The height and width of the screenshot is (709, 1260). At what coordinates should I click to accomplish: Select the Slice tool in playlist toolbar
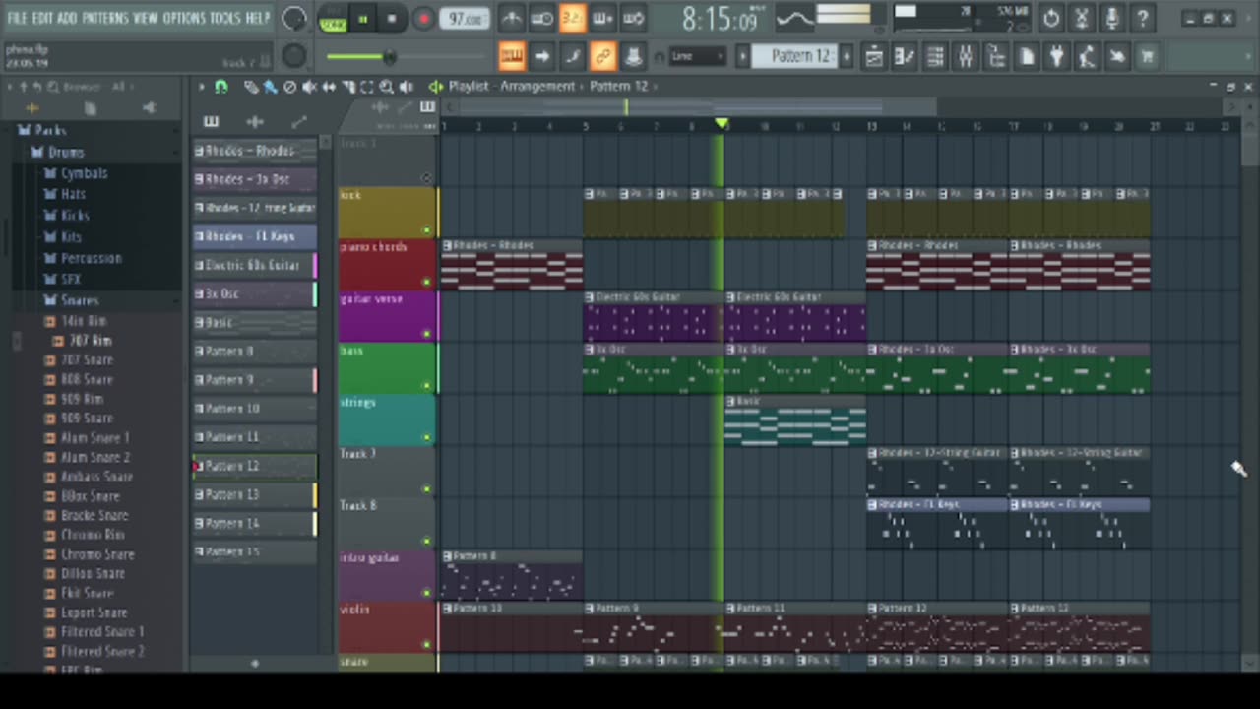pos(347,87)
